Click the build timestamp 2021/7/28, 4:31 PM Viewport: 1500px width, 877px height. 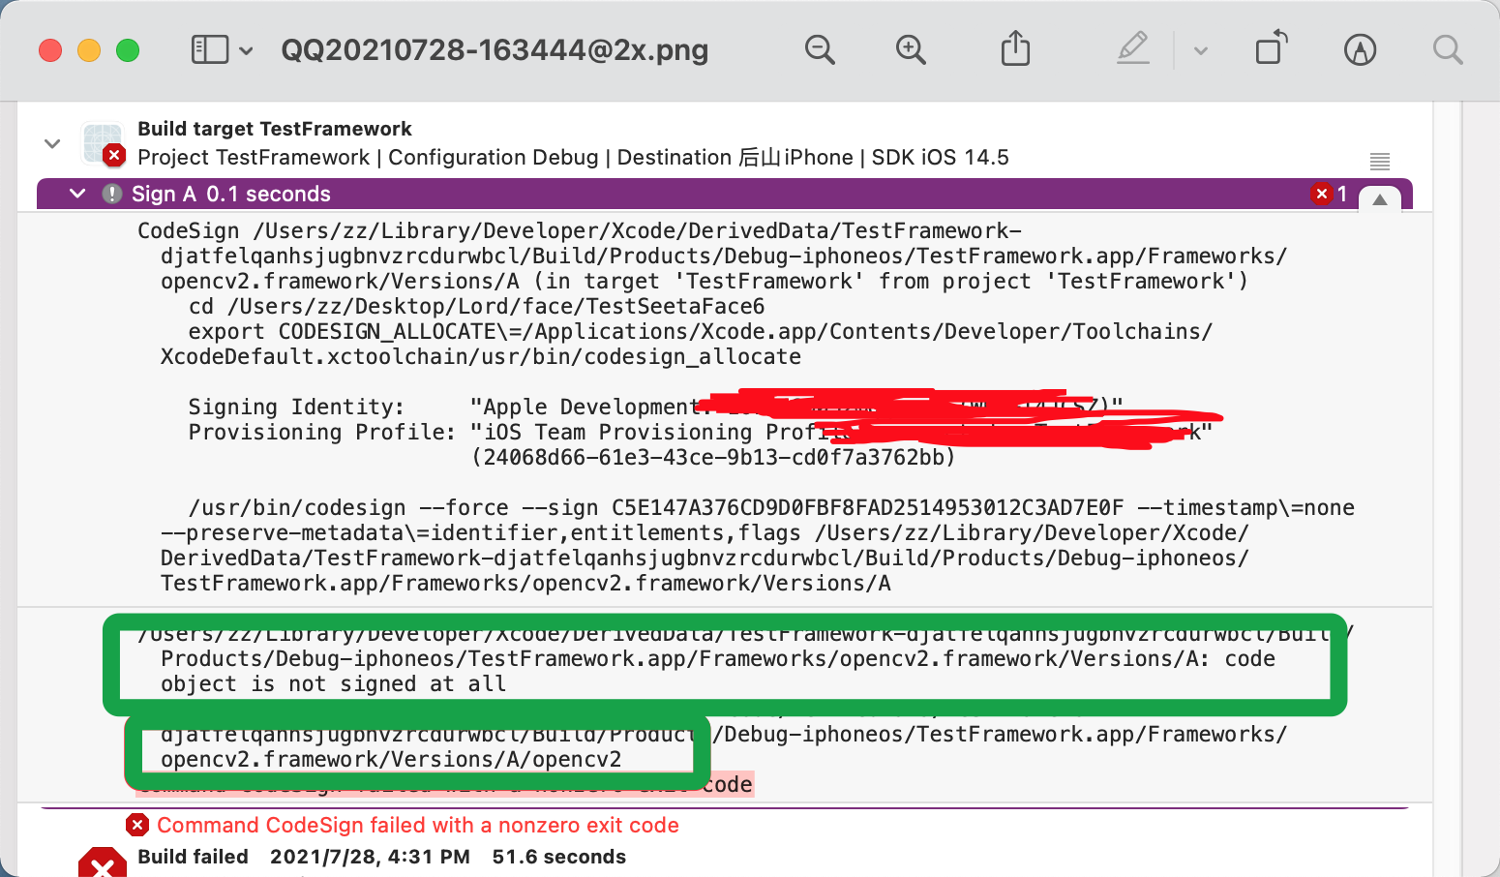[x=370, y=857]
